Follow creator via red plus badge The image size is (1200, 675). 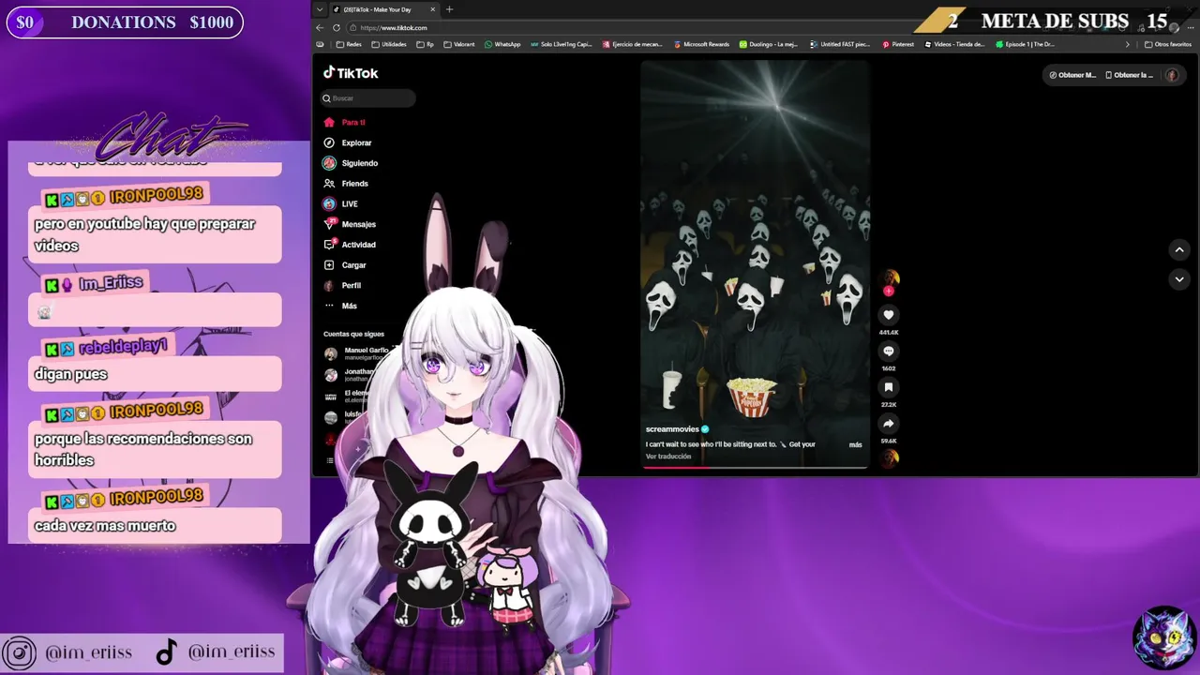point(889,291)
